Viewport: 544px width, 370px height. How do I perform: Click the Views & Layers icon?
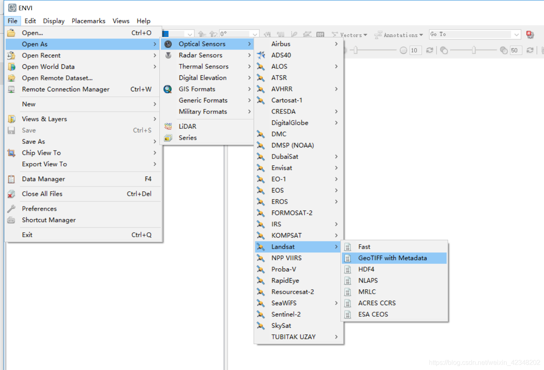click(x=11, y=119)
